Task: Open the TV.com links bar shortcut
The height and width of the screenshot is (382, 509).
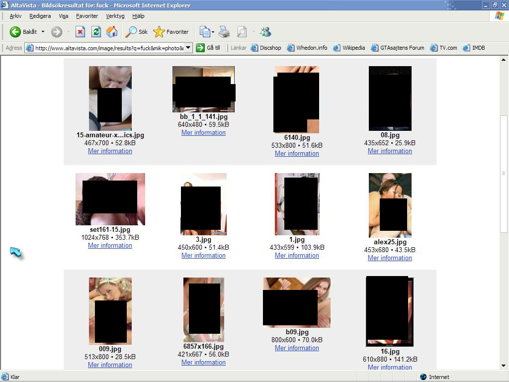Action: pos(443,48)
